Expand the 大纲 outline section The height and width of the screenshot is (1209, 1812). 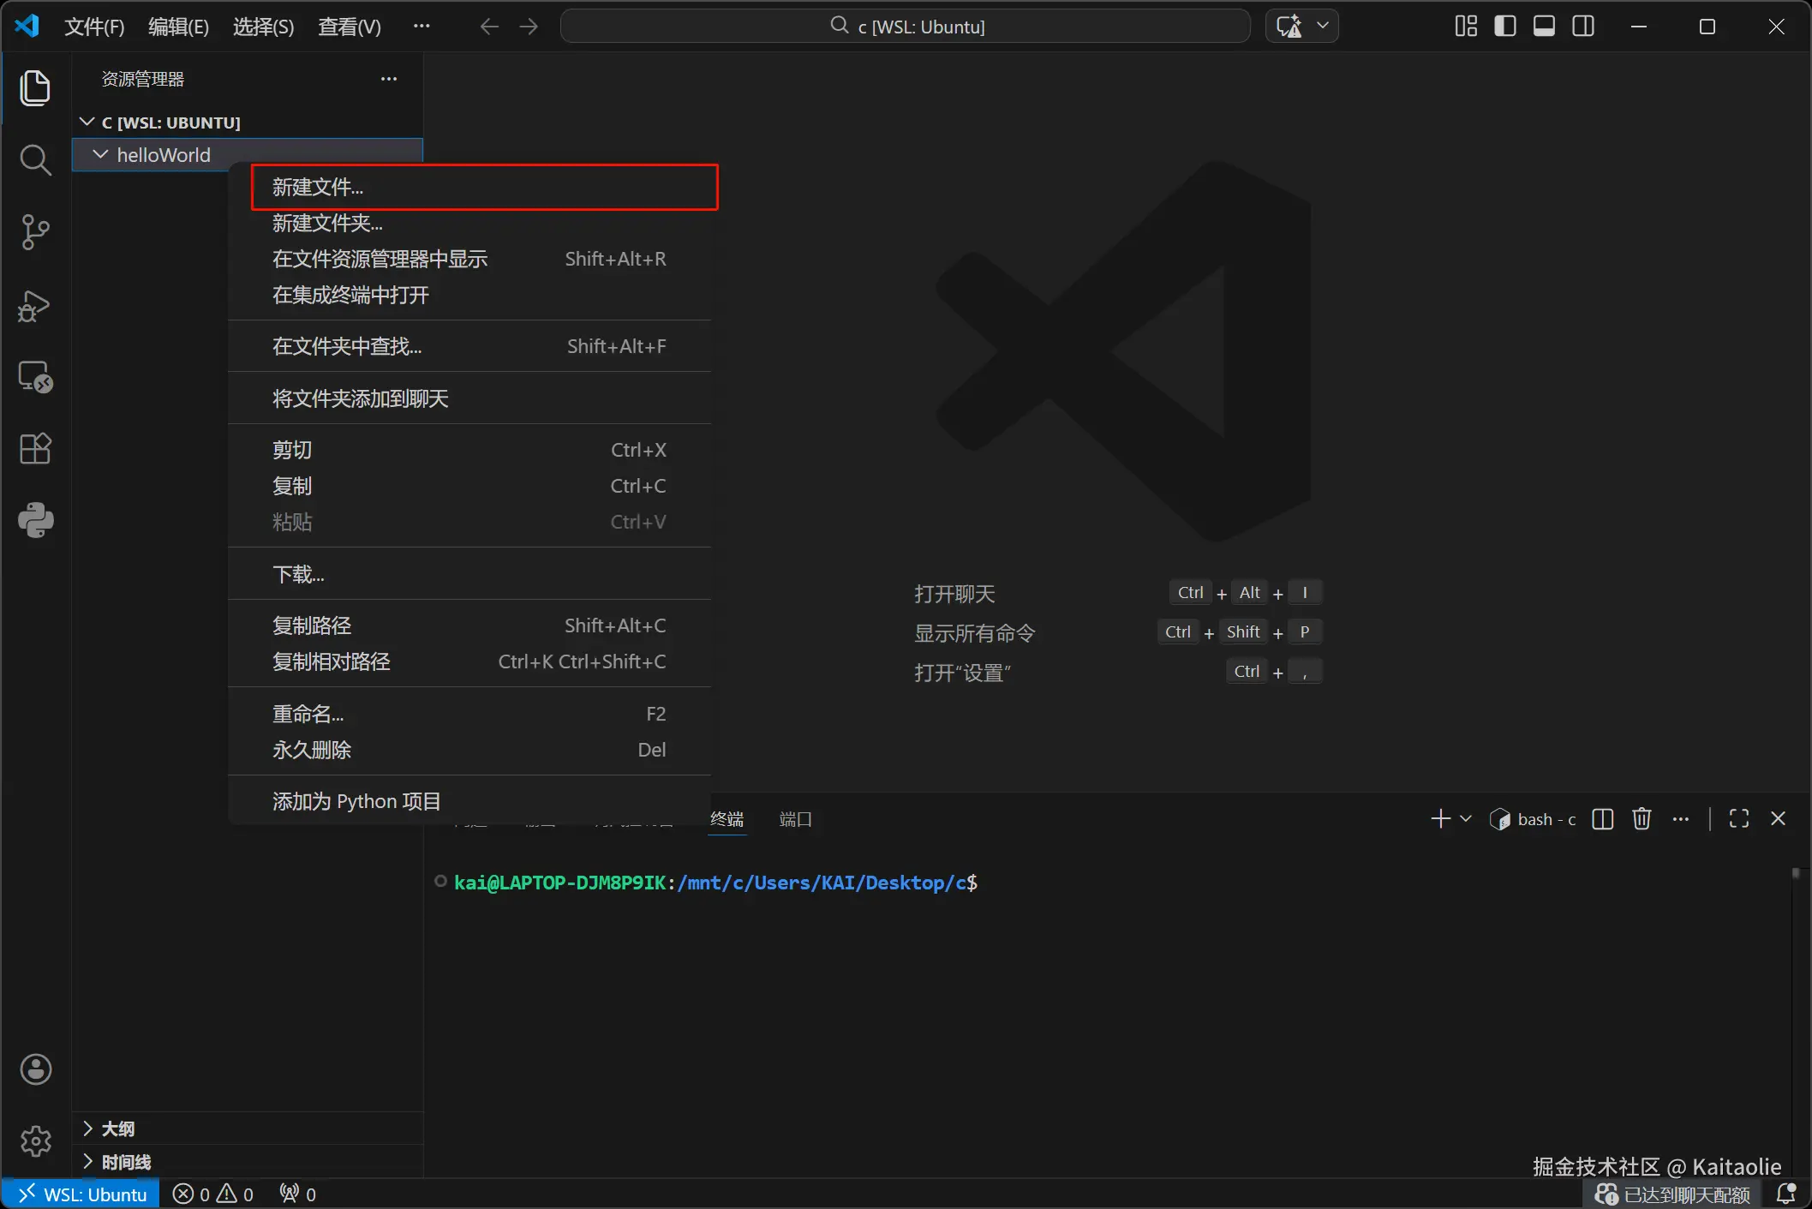[117, 1128]
